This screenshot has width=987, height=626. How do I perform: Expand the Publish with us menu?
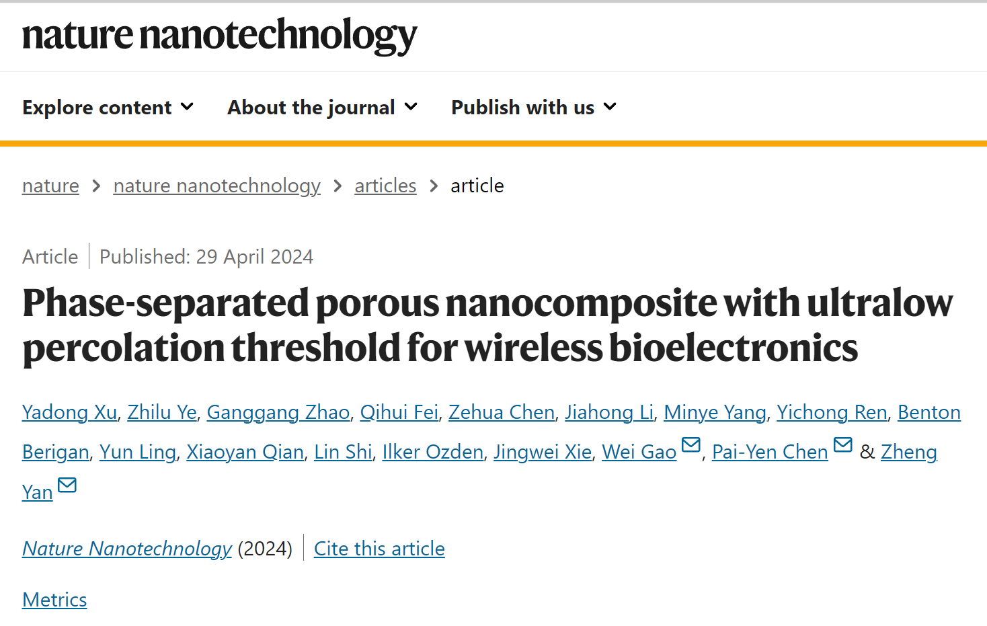click(x=534, y=108)
